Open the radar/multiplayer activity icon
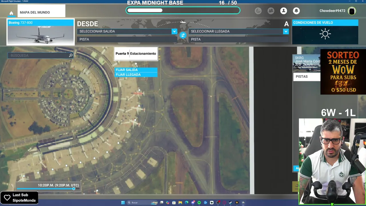Viewport: 366px width, 206px height. 258,11
